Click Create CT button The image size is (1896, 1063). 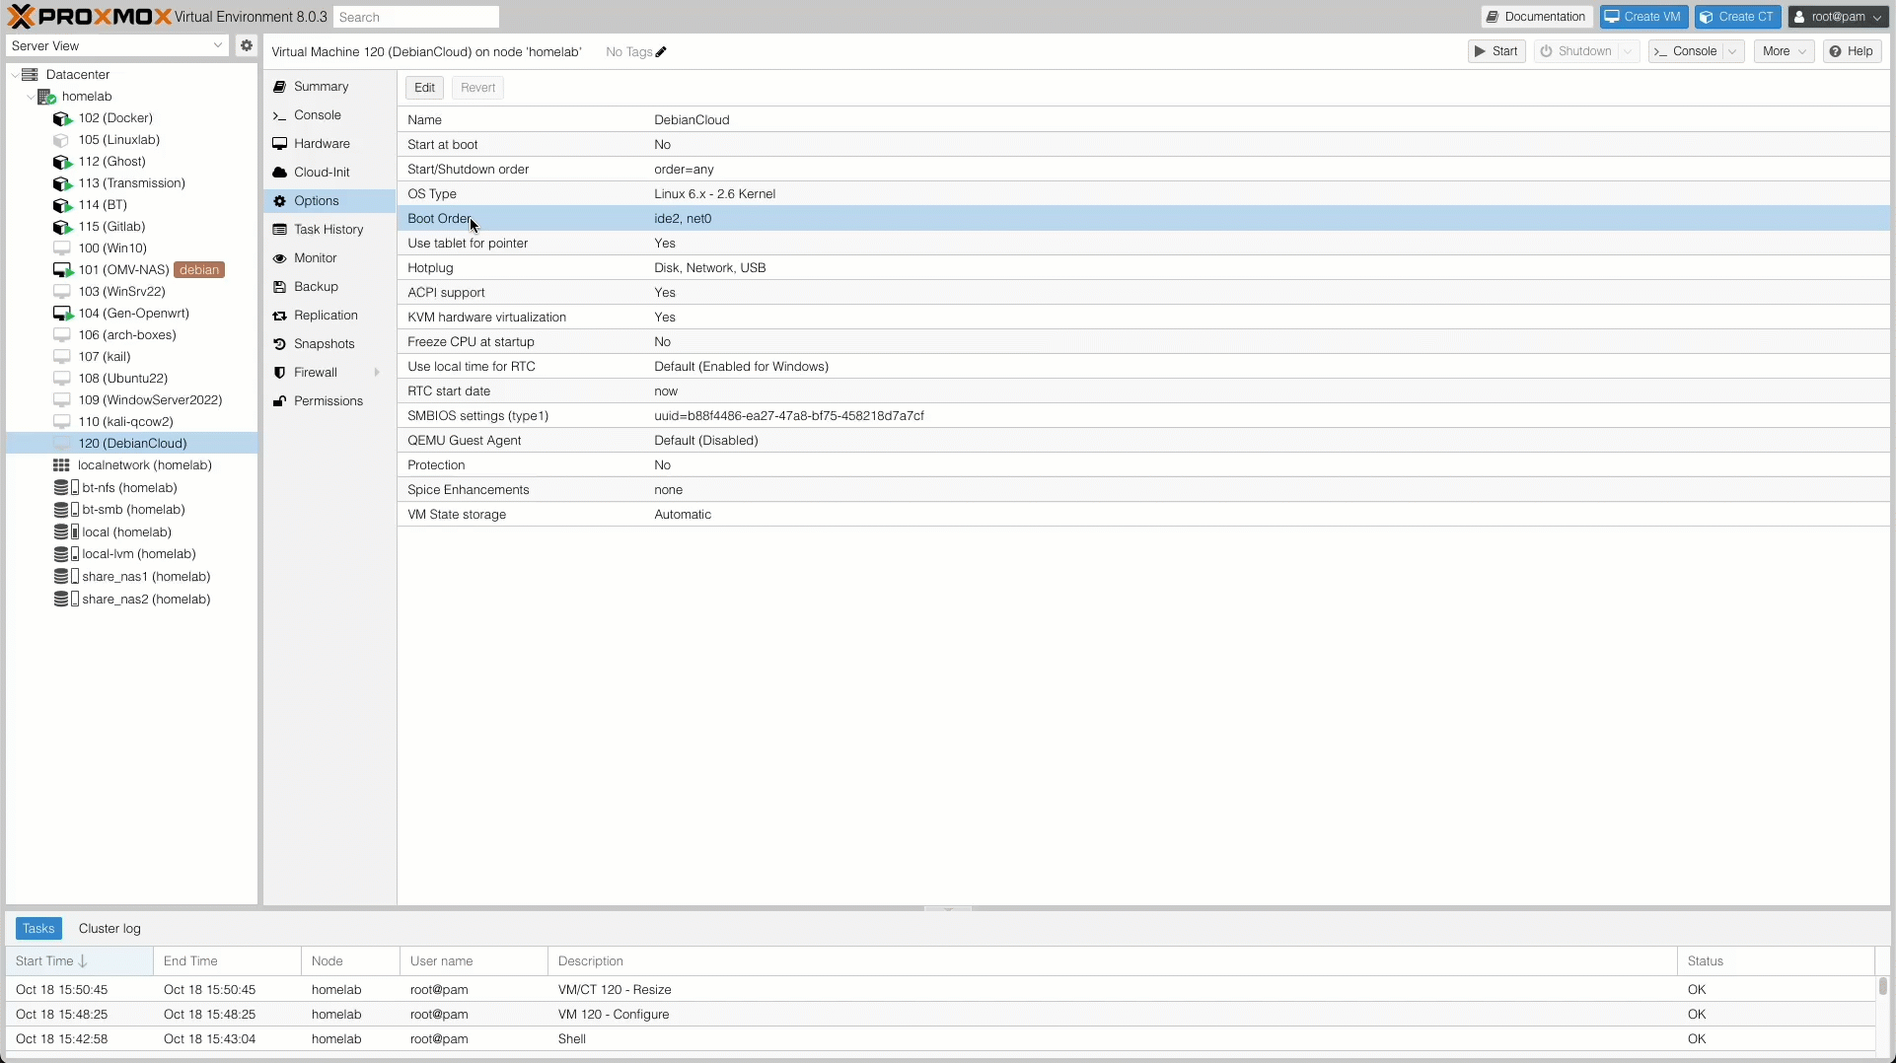[x=1738, y=17]
